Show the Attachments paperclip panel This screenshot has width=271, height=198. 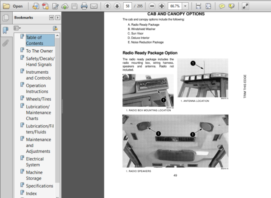point(5,43)
